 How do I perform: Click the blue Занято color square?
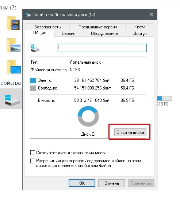tap(33, 80)
